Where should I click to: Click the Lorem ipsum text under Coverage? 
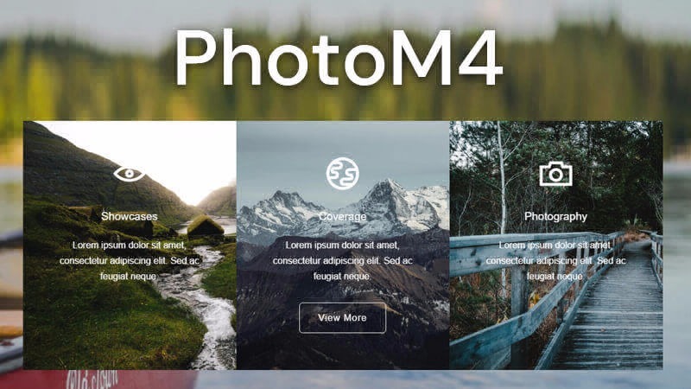coord(342,261)
